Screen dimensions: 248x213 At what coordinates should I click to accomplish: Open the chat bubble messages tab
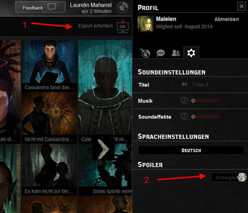[x=161, y=53]
